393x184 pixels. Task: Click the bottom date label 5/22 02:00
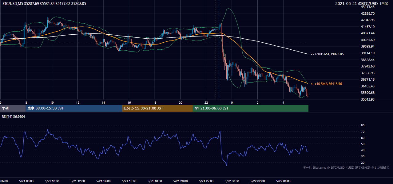tap(258, 181)
